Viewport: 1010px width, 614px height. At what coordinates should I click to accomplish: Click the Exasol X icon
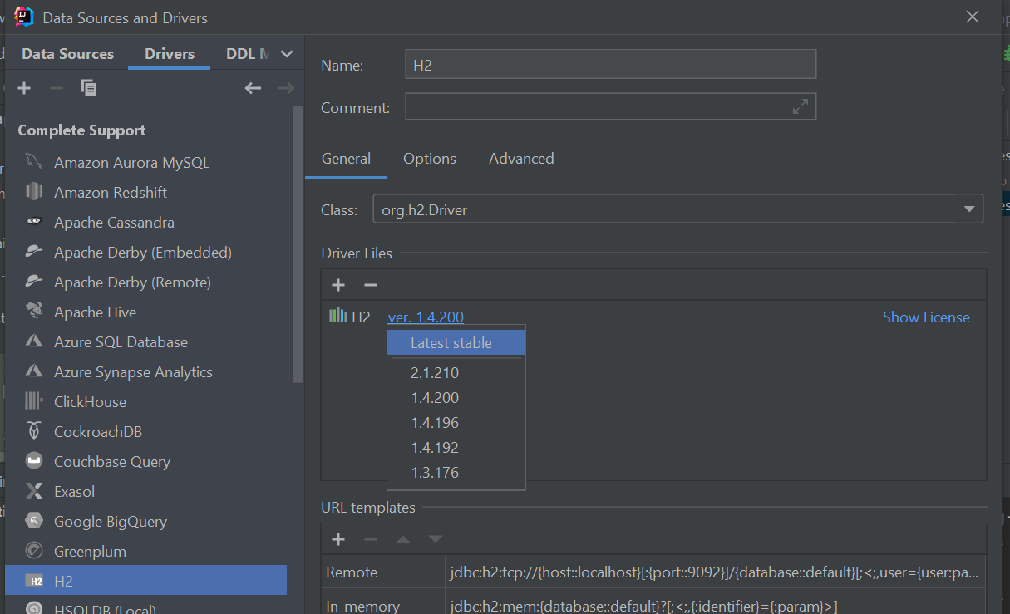(x=34, y=491)
